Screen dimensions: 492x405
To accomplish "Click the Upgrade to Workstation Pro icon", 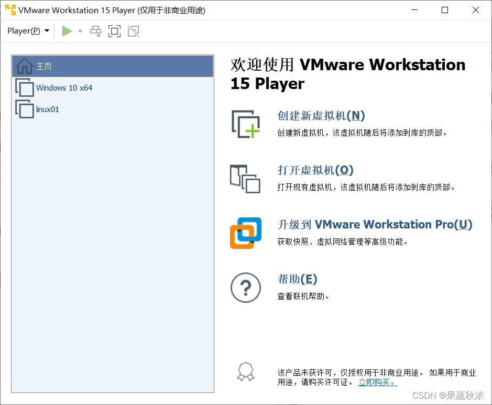I will tap(246, 232).
